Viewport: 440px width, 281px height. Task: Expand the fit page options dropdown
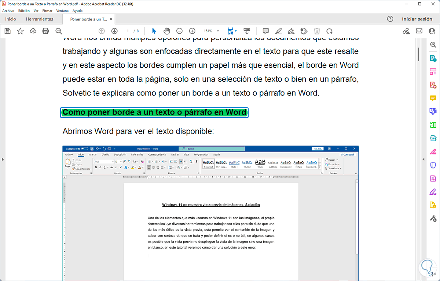coord(236,31)
